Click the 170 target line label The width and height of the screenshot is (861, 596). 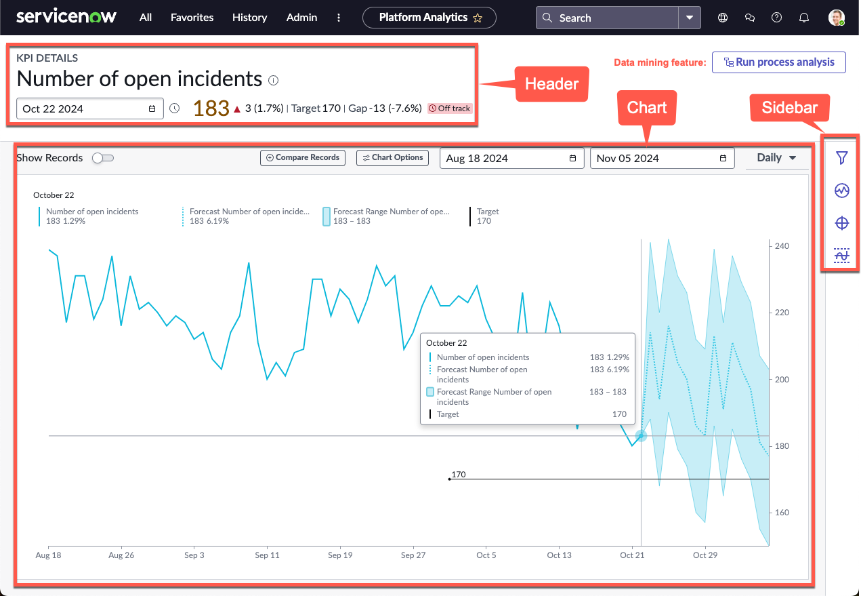459,475
